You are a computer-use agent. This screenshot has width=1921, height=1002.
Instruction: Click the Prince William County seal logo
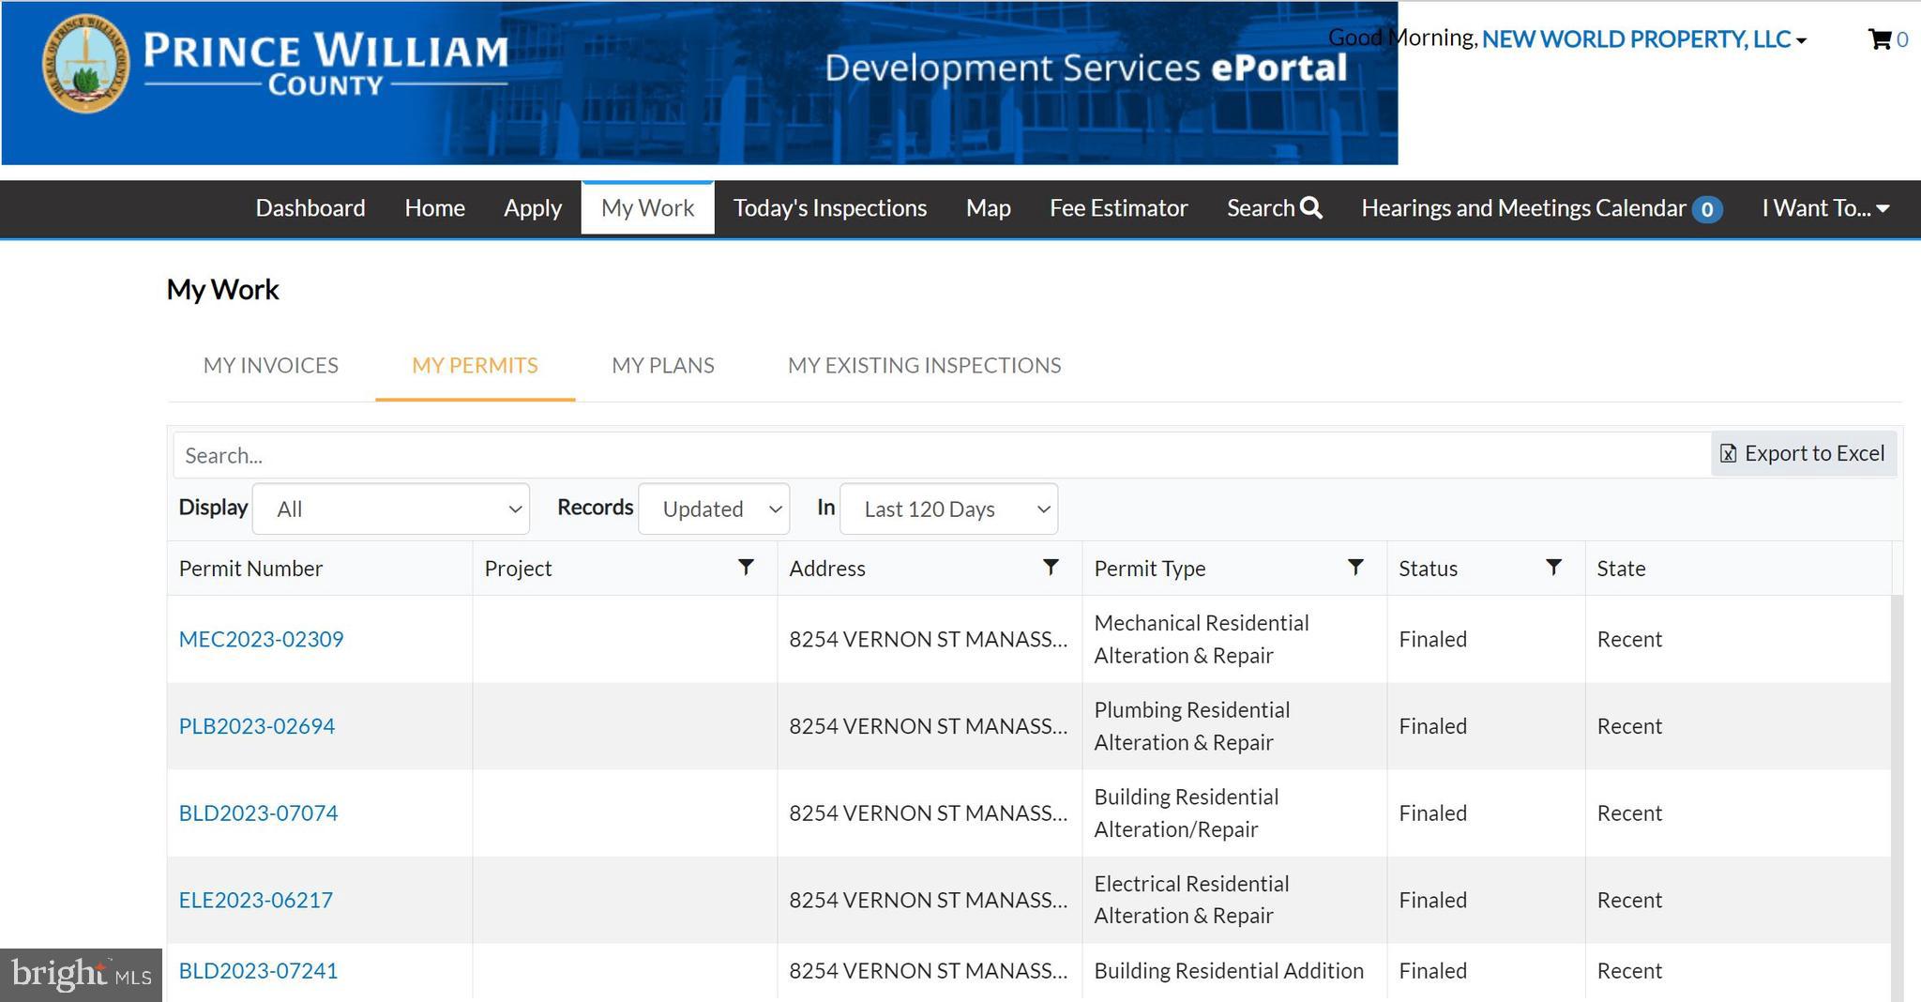[x=86, y=64]
